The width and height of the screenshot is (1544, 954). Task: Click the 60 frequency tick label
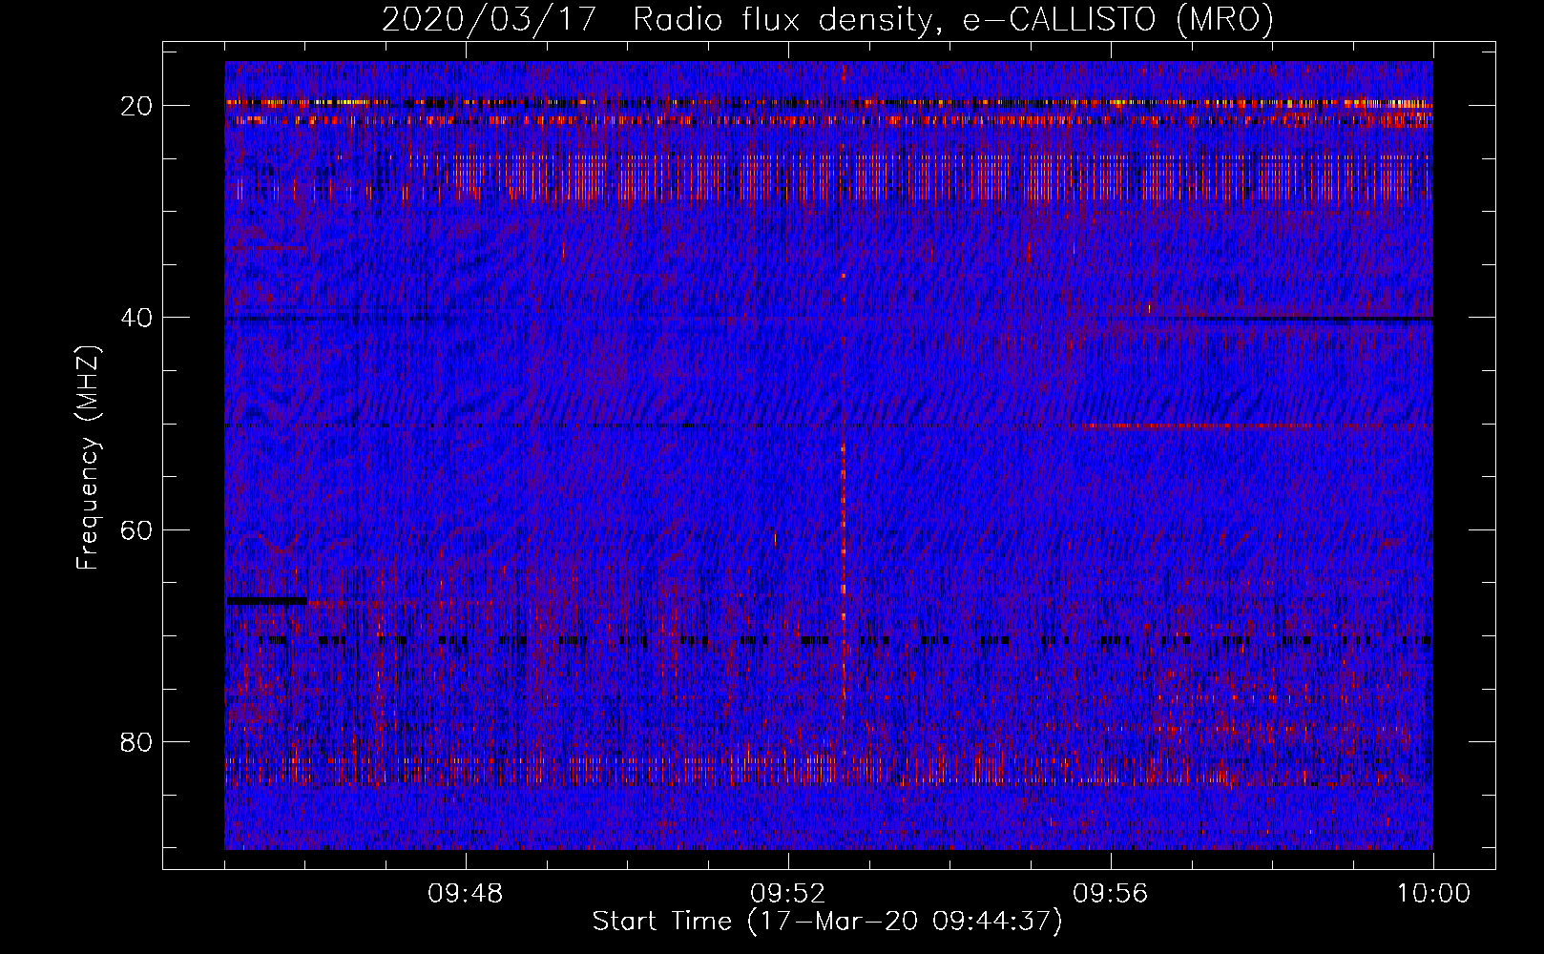137,529
